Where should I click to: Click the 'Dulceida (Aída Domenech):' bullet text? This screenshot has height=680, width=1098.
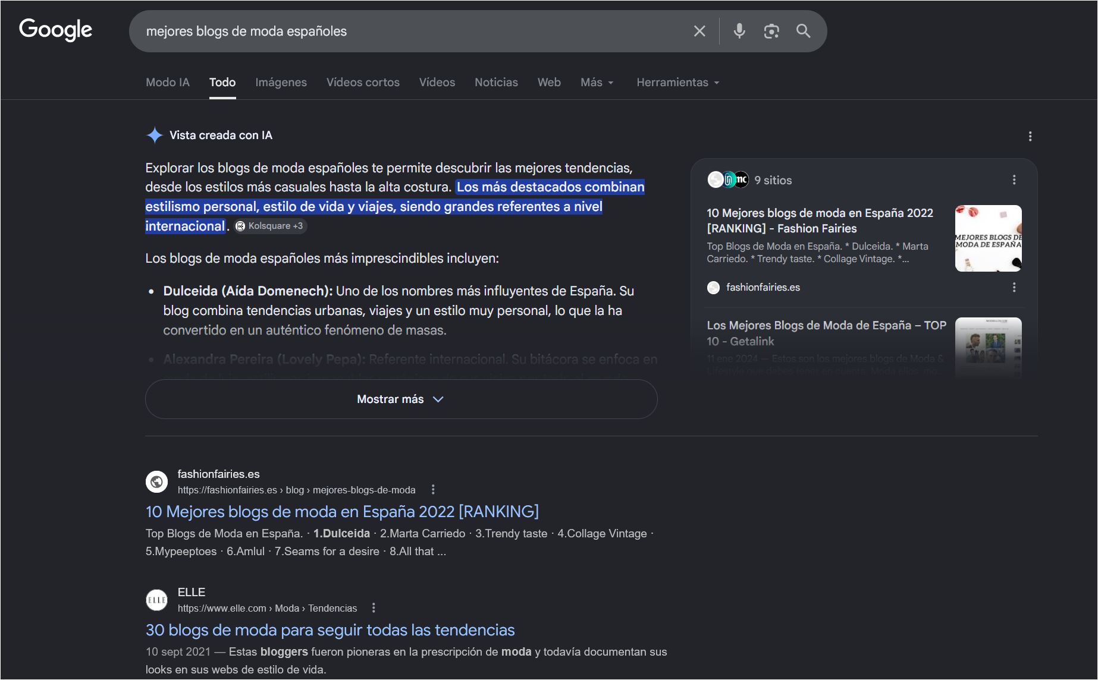pyautogui.click(x=248, y=291)
